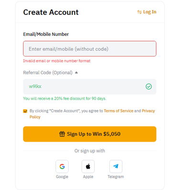
Task: Click the swap arrows icon beside Log In
Action: tap(139, 12)
